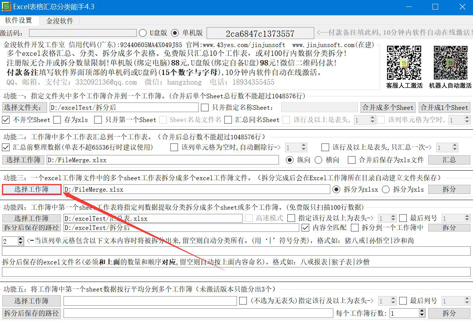
Task: Switch to the 金浚软件 tab
Action: point(60,21)
